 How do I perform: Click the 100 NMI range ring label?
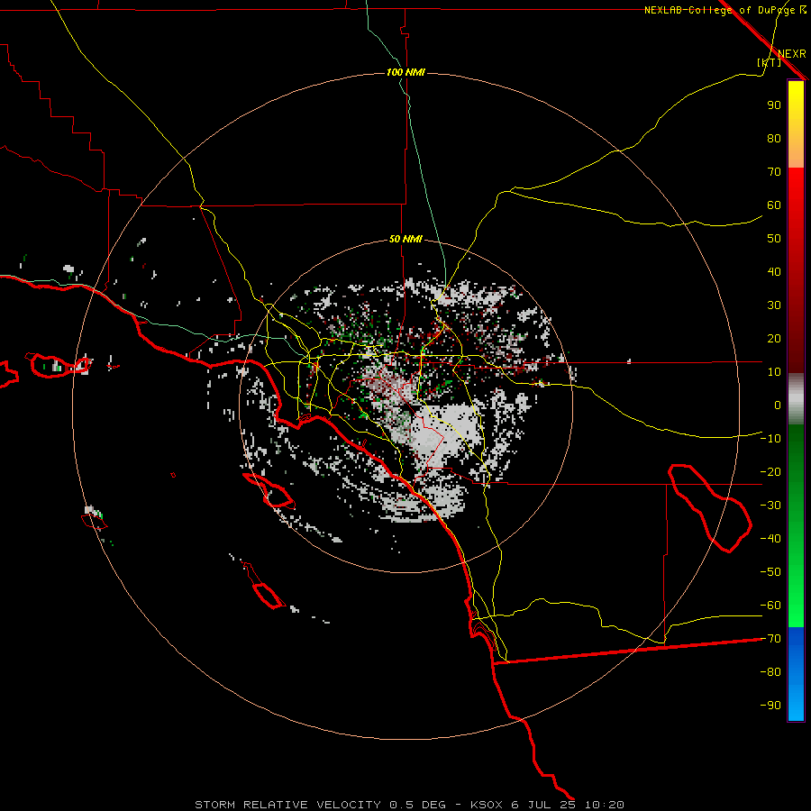point(405,72)
